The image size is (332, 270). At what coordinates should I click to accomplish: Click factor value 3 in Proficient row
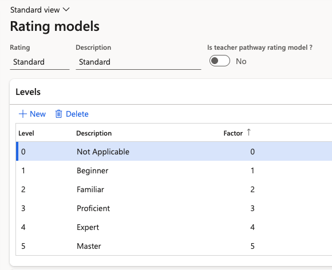coord(252,208)
